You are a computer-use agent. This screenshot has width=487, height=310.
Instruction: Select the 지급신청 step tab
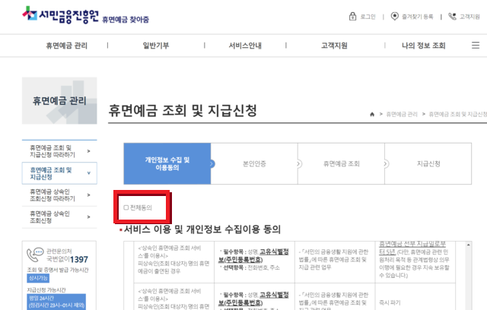(x=428, y=163)
